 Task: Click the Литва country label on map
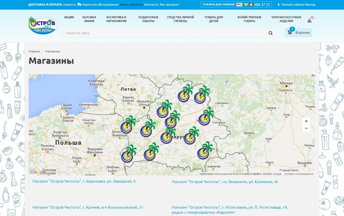click(128, 89)
